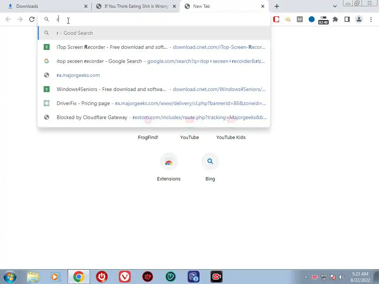
Task: Open the Extensions puzzle piece menu
Action: 335,19
